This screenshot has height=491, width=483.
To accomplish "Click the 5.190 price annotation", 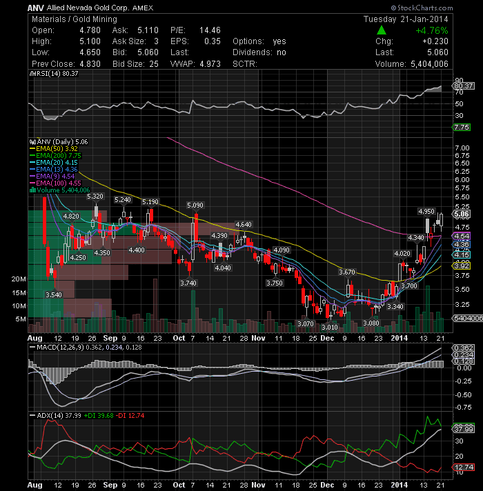I will [x=150, y=202].
